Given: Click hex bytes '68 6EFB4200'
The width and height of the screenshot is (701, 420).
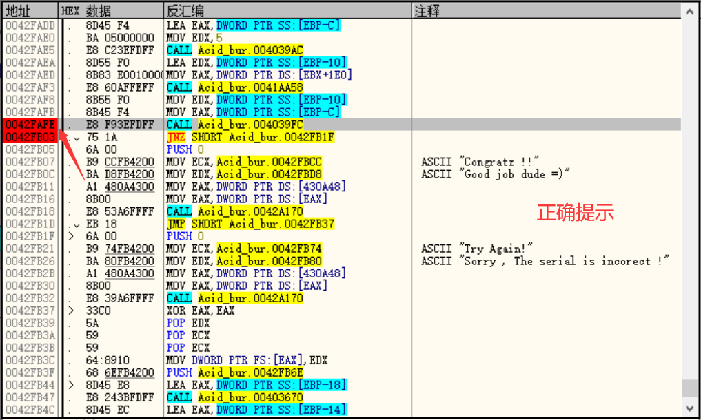Looking at the screenshot, I should pyautogui.click(x=120, y=372).
